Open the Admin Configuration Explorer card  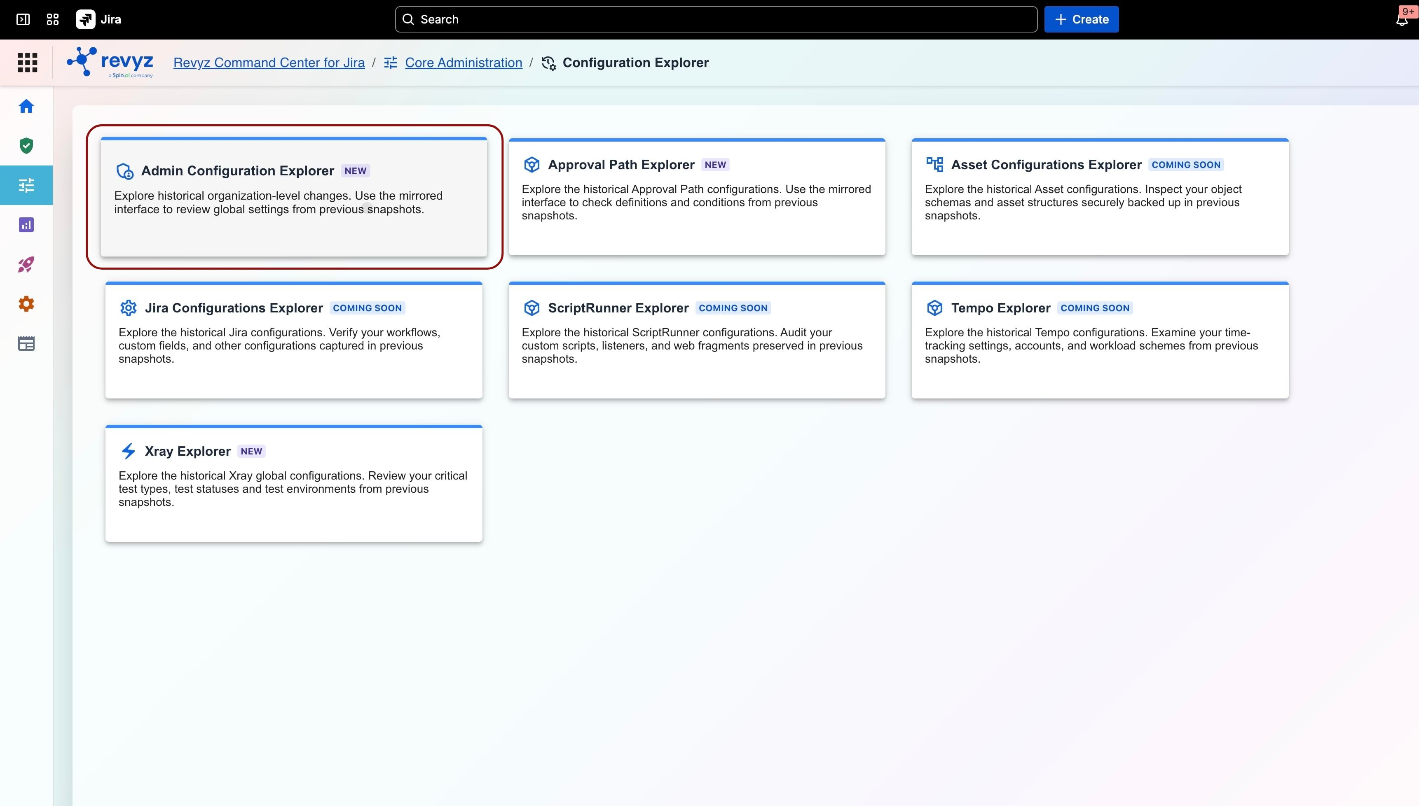294,197
